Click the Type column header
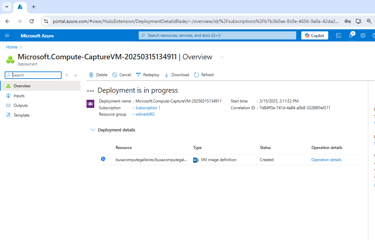 (198, 148)
